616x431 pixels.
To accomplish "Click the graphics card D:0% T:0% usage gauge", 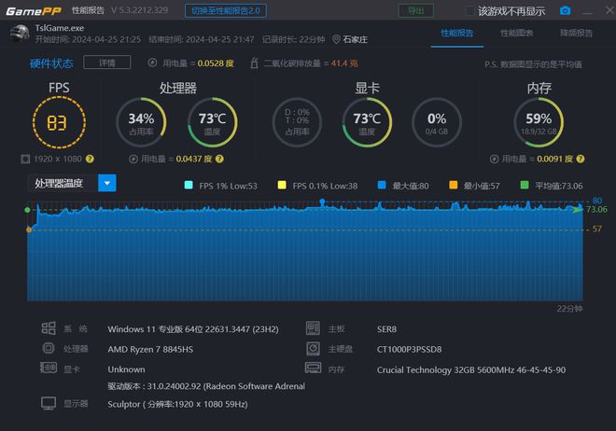I will pyautogui.click(x=297, y=122).
